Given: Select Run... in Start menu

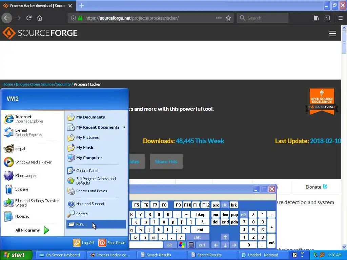Looking at the screenshot, I should click(96, 224).
